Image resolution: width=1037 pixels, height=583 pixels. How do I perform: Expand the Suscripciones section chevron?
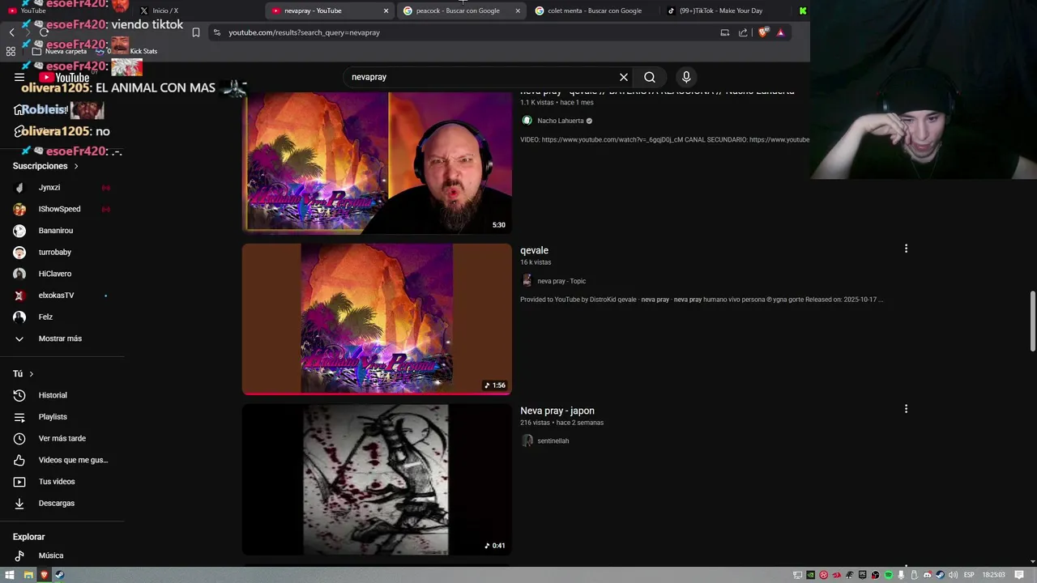point(76,166)
